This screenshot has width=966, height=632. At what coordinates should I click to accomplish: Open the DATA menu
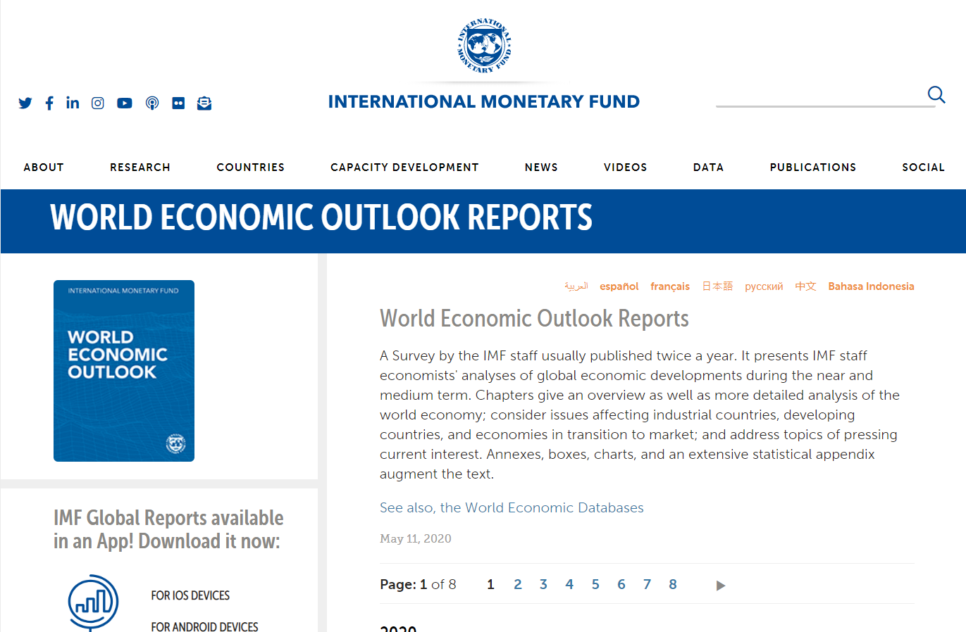pos(708,168)
